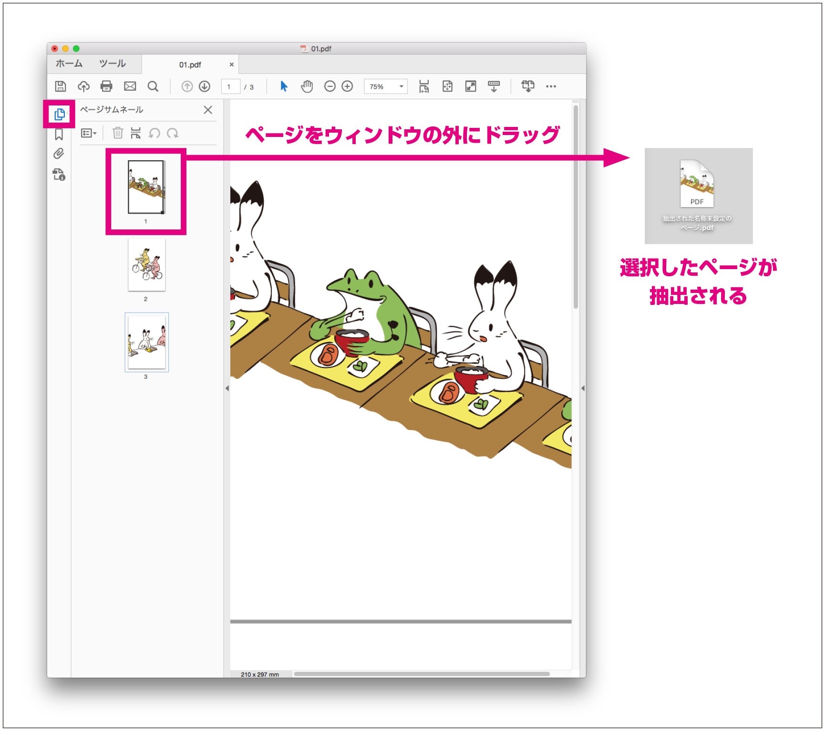
Task: Go to the next page arrow
Action: point(205,86)
